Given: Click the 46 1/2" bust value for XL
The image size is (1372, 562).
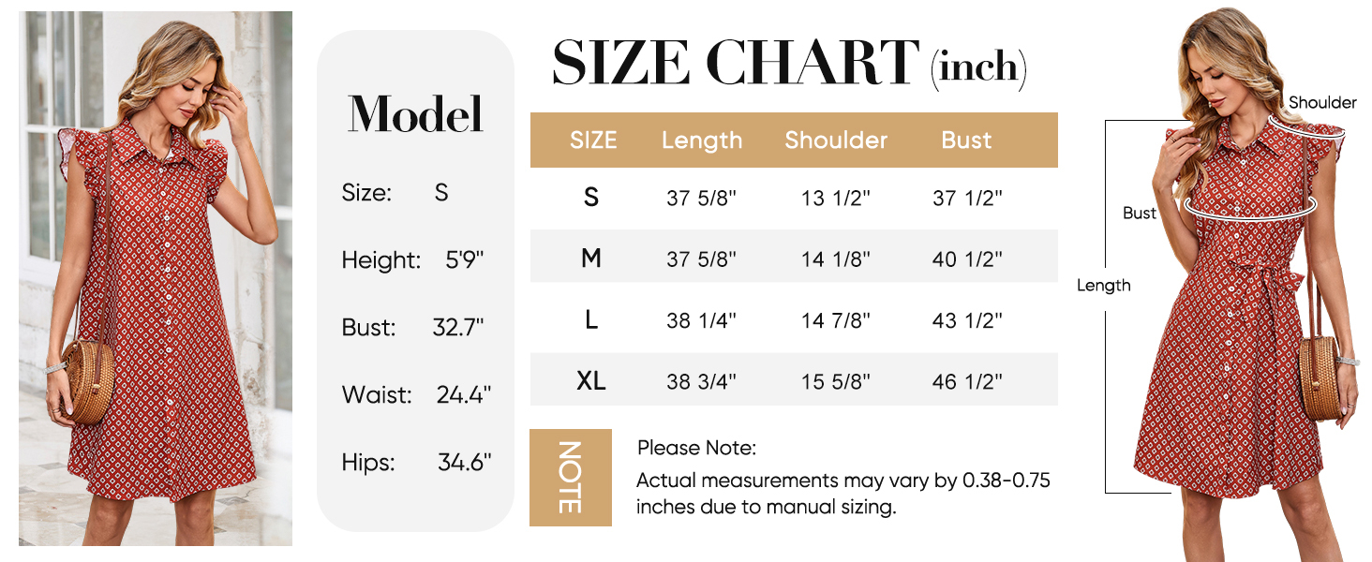Looking at the screenshot, I should pyautogui.click(x=967, y=381).
